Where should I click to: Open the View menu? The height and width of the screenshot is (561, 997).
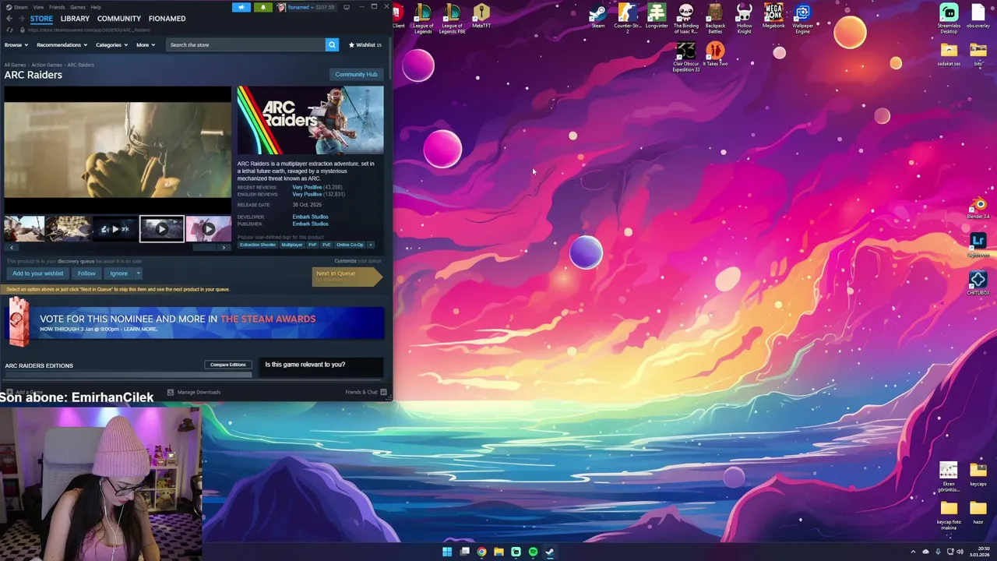pos(38,7)
